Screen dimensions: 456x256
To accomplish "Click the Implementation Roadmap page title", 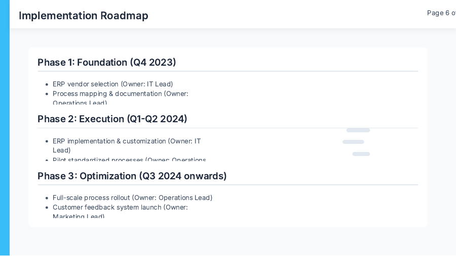I will [x=84, y=16].
